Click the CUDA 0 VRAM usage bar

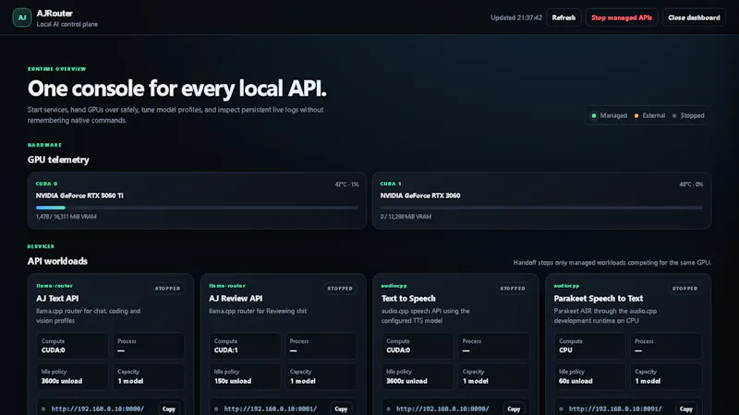point(197,207)
